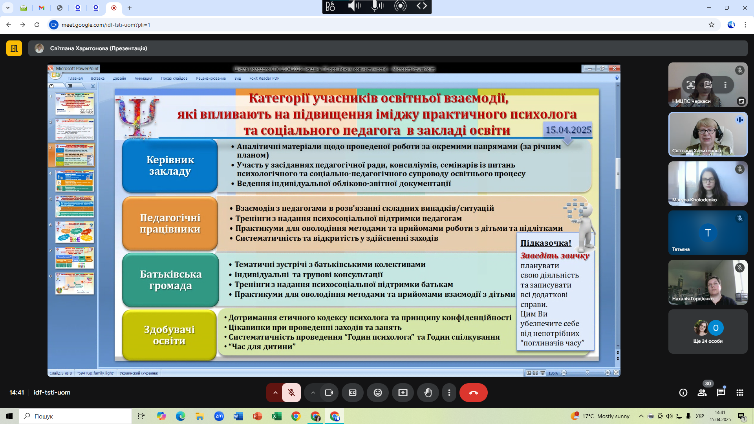The width and height of the screenshot is (754, 424).
Task: Click the record icon in the overlay toolbar
Action: tap(400, 6)
